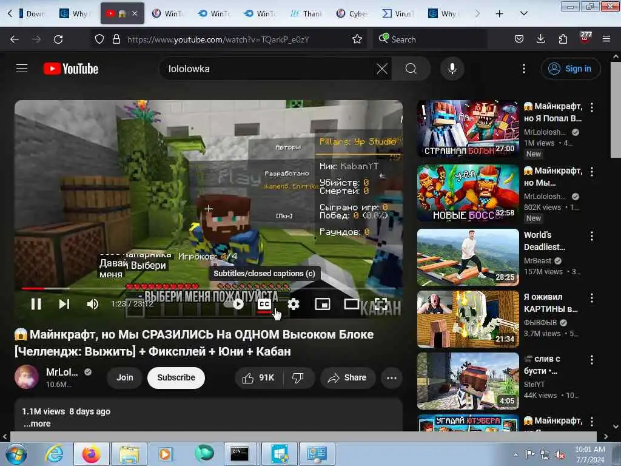Open World's Deadliest video thumbnail
The image size is (621, 466).
pyautogui.click(x=468, y=257)
